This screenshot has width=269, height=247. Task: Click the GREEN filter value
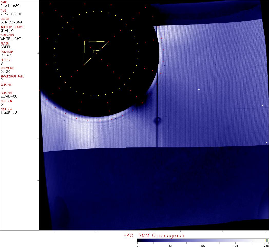click(6, 47)
